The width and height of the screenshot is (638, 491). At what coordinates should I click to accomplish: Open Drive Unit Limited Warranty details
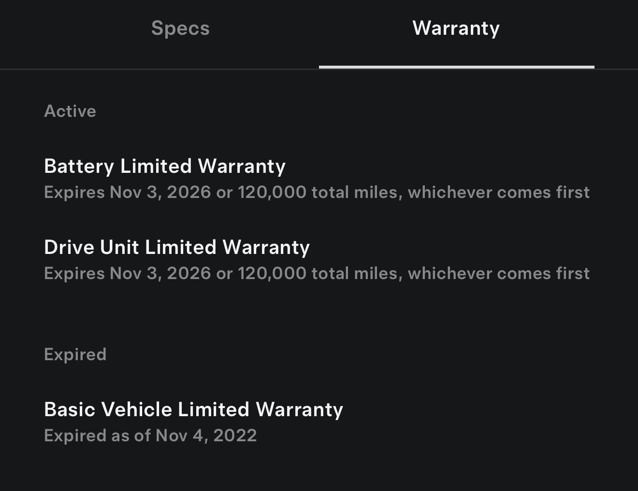click(177, 247)
